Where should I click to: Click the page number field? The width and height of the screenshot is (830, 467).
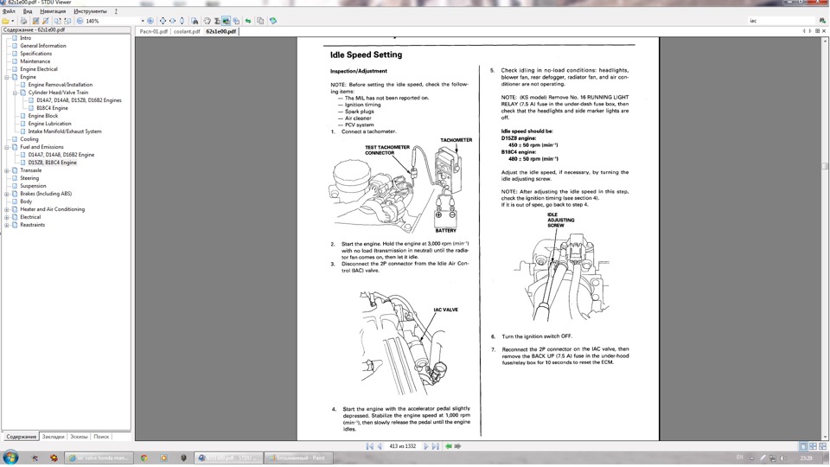(x=402, y=446)
